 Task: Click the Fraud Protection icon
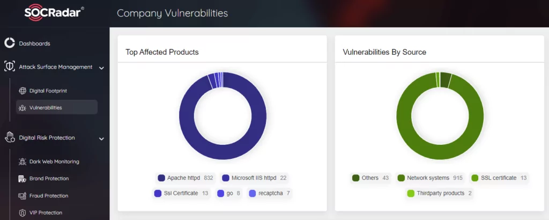coord(23,196)
